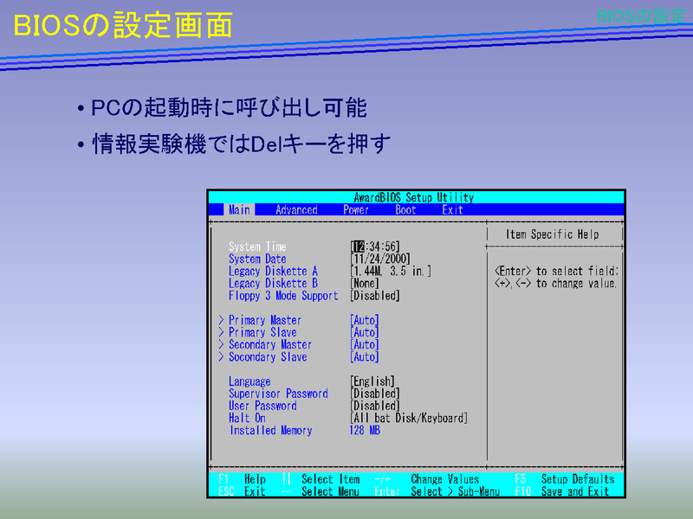Image resolution: width=693 pixels, height=519 pixels.
Task: Select the System Date value field
Action: [x=379, y=259]
